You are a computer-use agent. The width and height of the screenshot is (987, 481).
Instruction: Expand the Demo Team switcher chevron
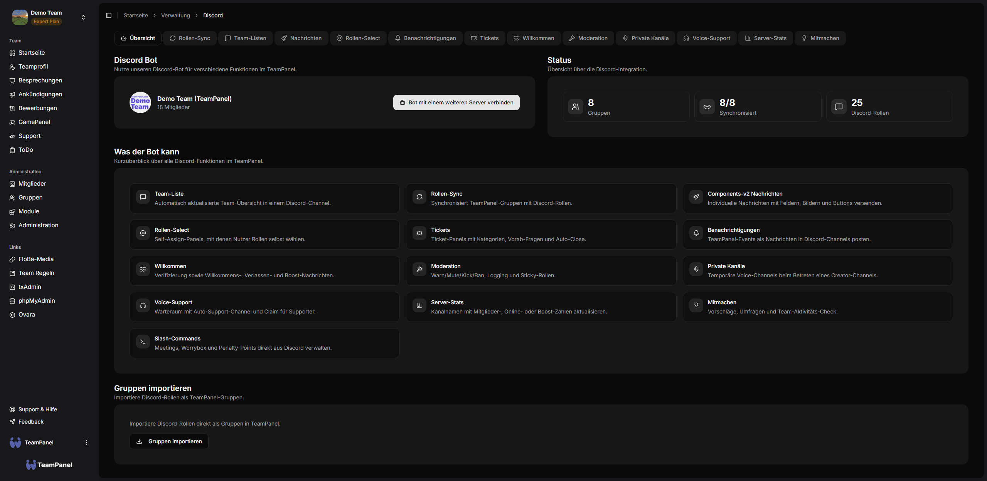[83, 17]
